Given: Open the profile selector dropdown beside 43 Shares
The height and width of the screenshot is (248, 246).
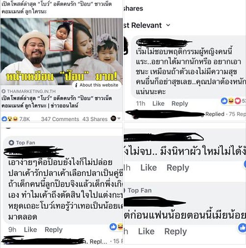Looking at the screenshot, I should (115, 118).
